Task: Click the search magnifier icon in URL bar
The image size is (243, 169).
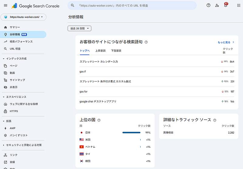Action: 72,5
